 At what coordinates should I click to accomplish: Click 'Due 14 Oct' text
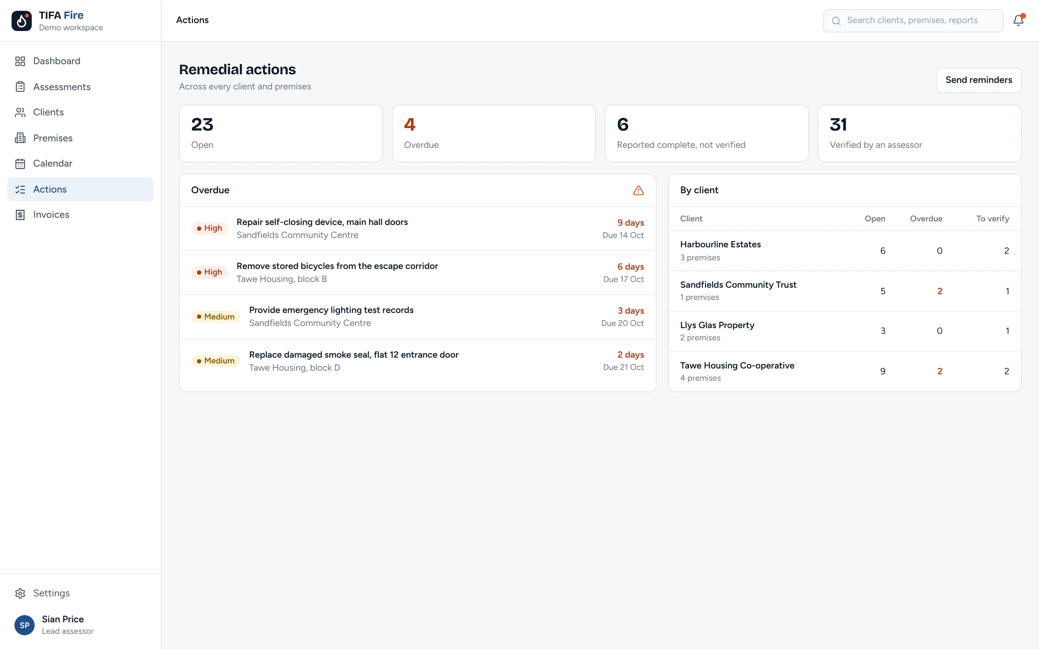(623, 235)
